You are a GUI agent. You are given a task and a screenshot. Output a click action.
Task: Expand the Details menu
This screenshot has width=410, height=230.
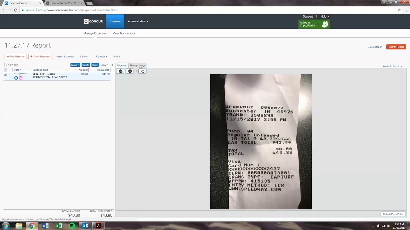(x=85, y=57)
